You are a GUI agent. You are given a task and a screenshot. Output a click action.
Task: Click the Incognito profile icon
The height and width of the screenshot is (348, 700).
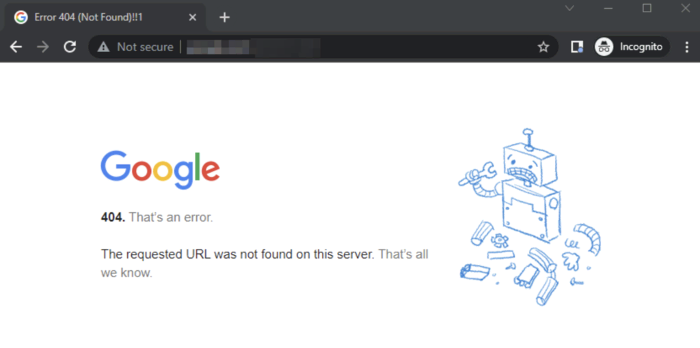(604, 47)
